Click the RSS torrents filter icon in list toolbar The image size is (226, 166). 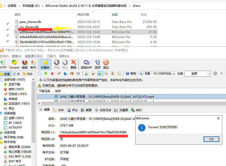pos(106,74)
